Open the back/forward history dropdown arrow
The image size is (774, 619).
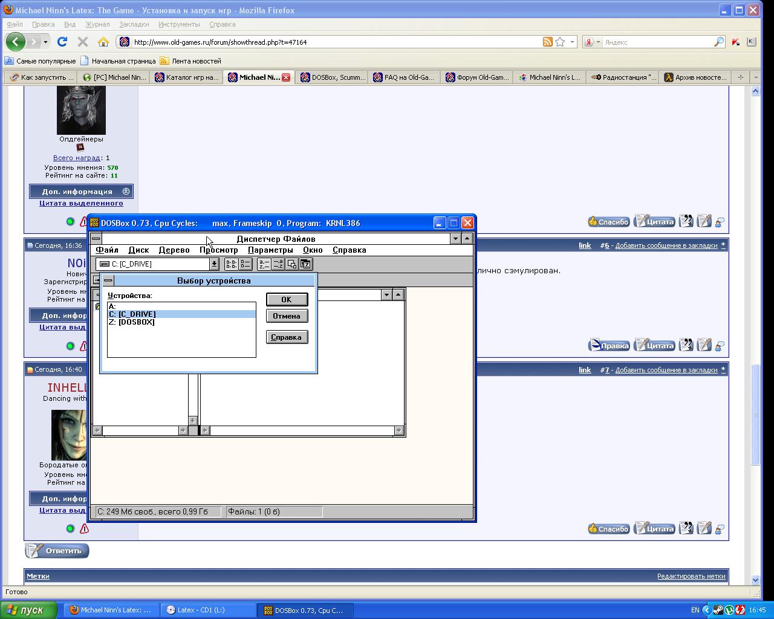[45, 42]
